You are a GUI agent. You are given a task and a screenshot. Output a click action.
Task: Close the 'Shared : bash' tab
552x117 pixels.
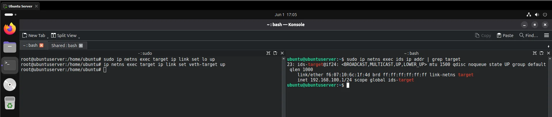pyautogui.click(x=81, y=46)
